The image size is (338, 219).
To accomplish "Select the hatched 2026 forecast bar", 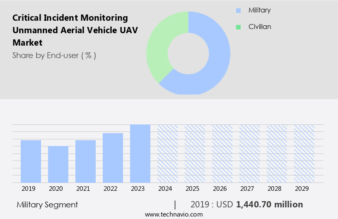I will tap(222, 153).
